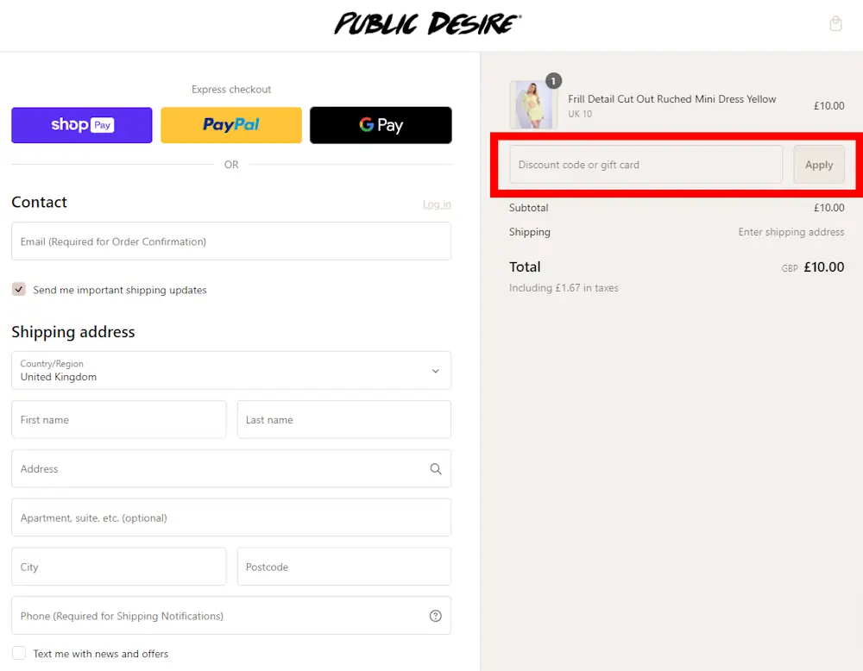Click into the First name field

click(x=119, y=420)
